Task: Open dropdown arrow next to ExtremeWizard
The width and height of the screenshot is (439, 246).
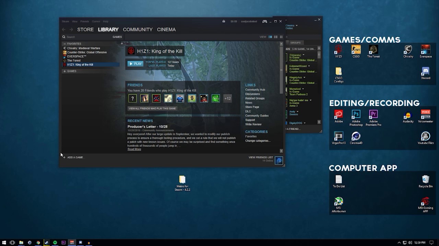Action: click(x=309, y=66)
